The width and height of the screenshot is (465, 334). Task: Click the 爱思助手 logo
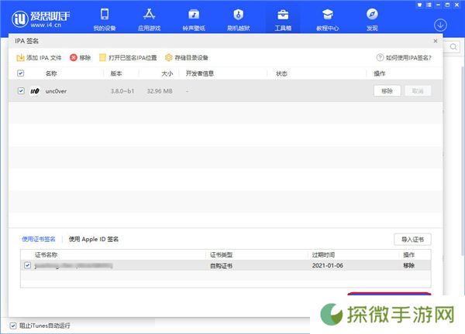pyautogui.click(x=41, y=19)
